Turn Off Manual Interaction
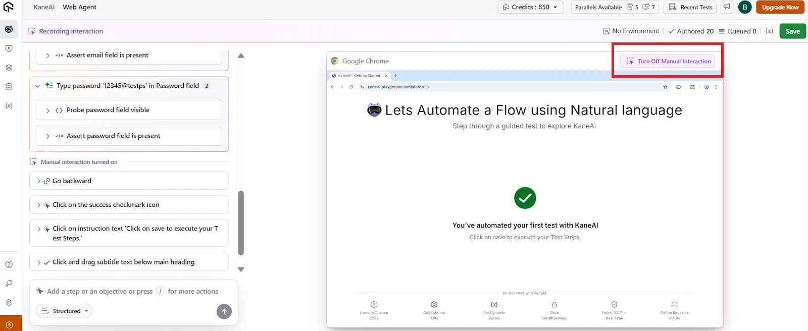808x331 pixels. (668, 61)
